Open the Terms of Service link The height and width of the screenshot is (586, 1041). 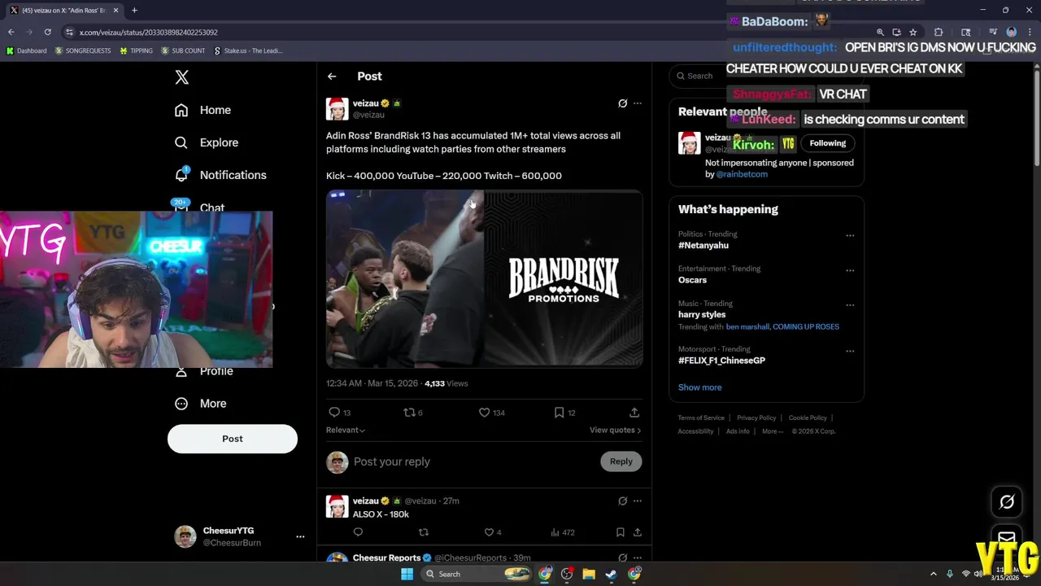701,418
